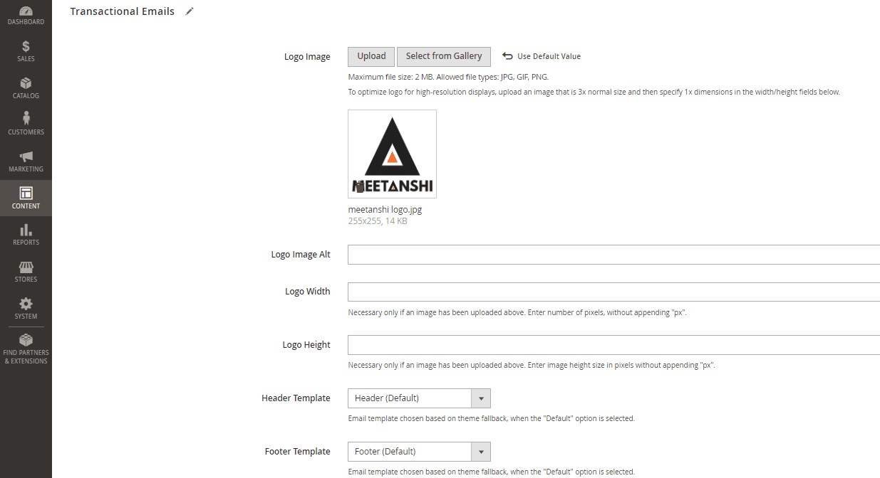Click the Upload button

(x=371, y=56)
